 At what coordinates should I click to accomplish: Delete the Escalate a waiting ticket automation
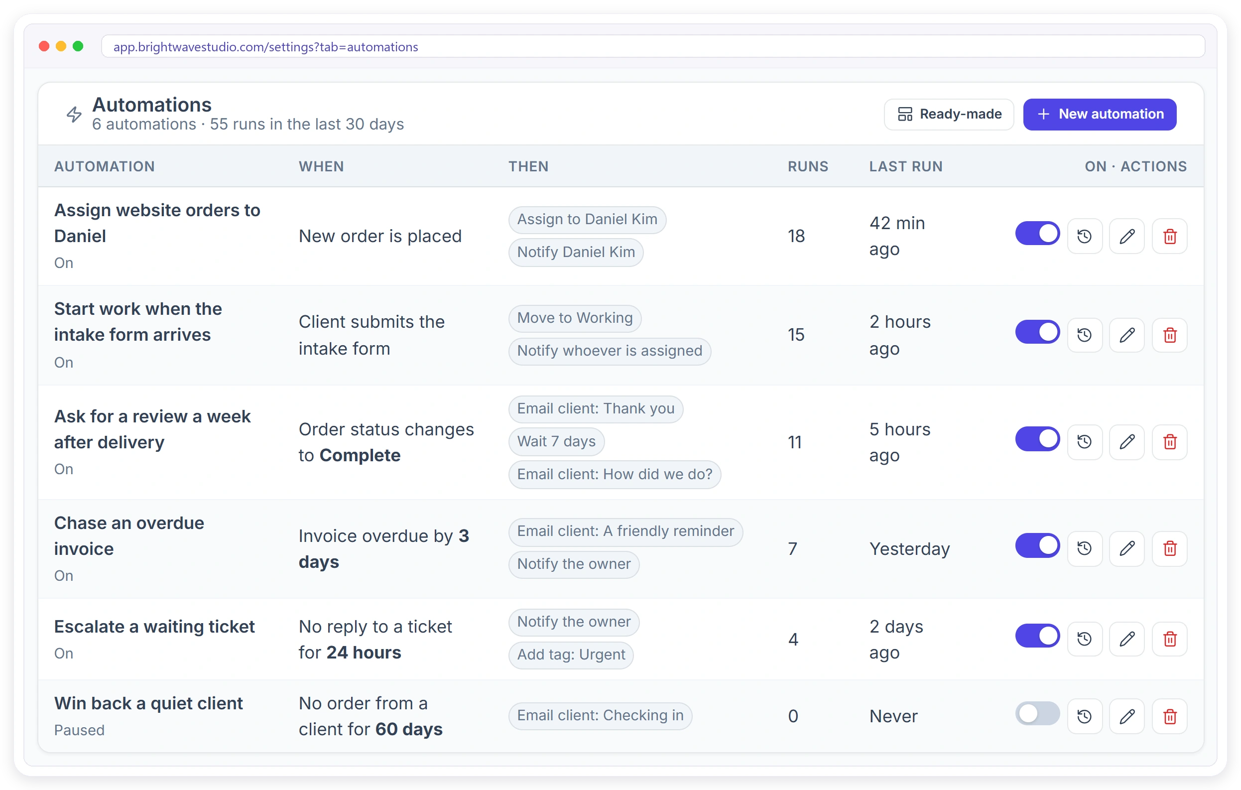click(x=1169, y=639)
